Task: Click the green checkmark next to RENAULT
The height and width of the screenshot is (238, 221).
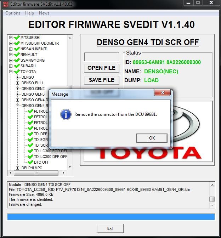Action: pos(17,54)
